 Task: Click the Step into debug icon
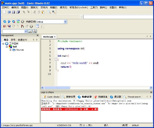pyautogui.click(x=22, y=26)
